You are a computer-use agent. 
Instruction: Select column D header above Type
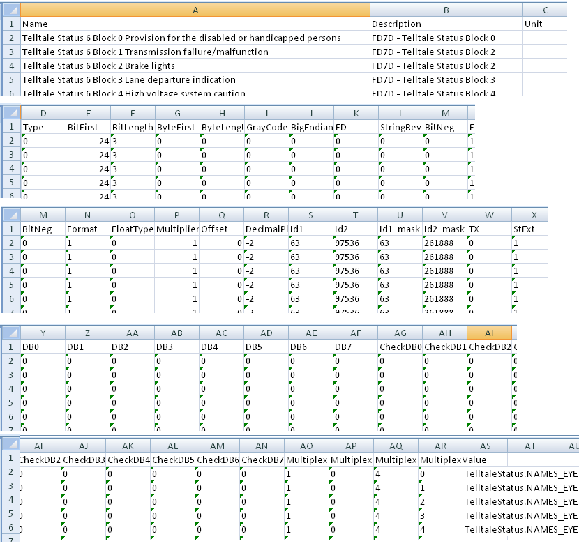(x=43, y=113)
